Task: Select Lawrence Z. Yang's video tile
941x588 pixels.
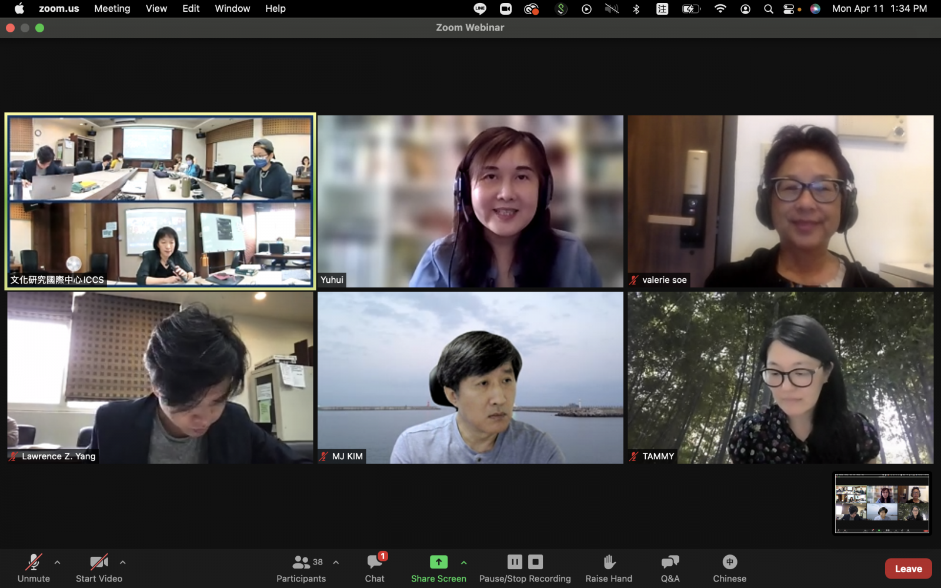Action: [x=160, y=377]
